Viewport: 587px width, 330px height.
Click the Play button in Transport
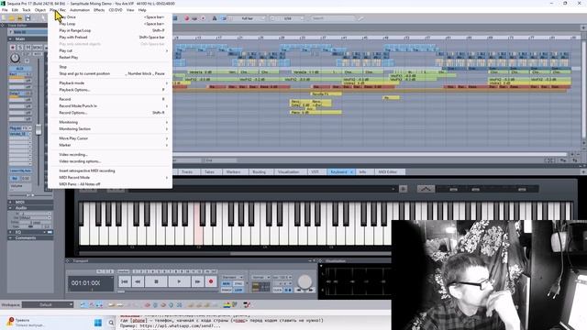tap(179, 281)
